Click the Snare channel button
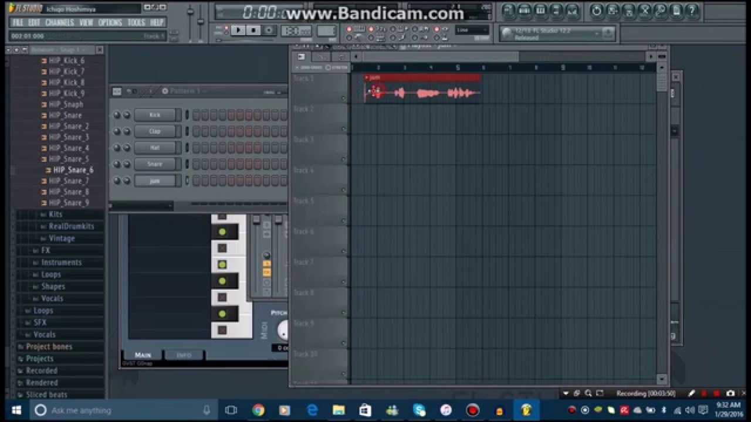 154,164
